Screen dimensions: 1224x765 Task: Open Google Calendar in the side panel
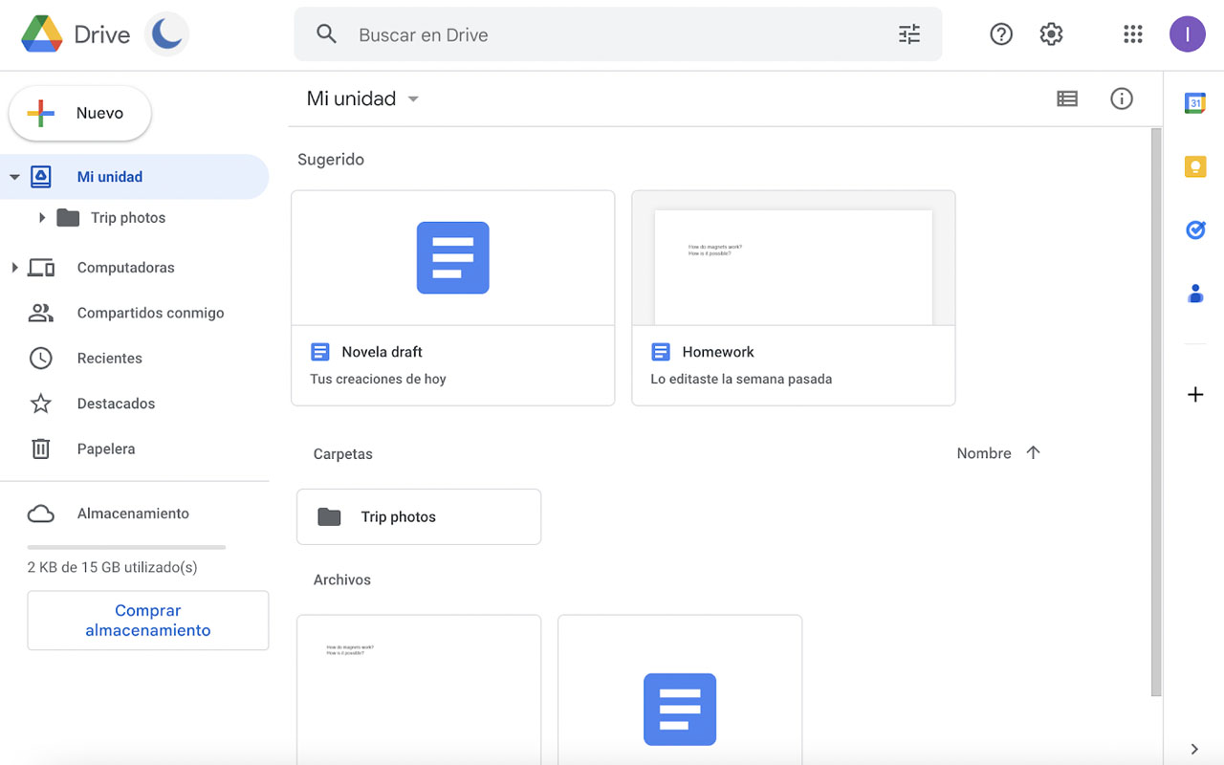pos(1195,102)
